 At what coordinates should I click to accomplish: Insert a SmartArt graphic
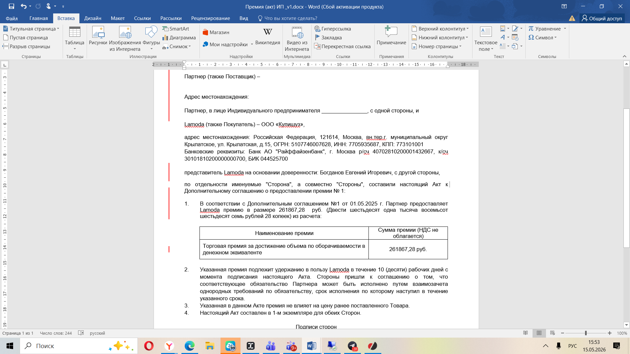[176, 29]
